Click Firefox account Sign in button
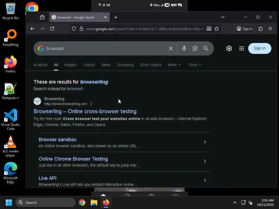279x209 pixels. click(x=244, y=29)
